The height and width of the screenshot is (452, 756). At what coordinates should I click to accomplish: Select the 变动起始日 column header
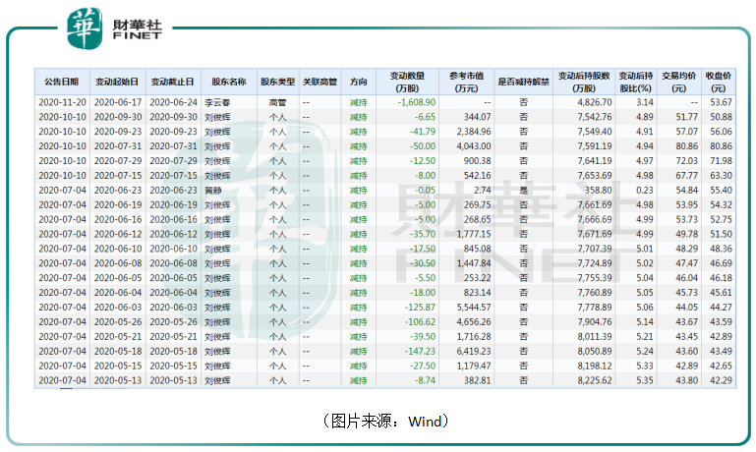tap(118, 82)
